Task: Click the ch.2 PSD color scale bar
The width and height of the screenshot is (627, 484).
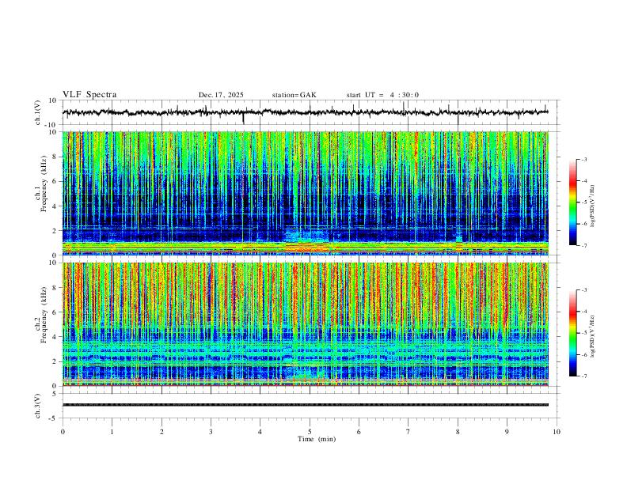Action: point(573,333)
